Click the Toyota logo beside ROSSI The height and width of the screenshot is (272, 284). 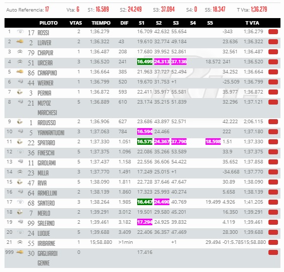(20, 32)
